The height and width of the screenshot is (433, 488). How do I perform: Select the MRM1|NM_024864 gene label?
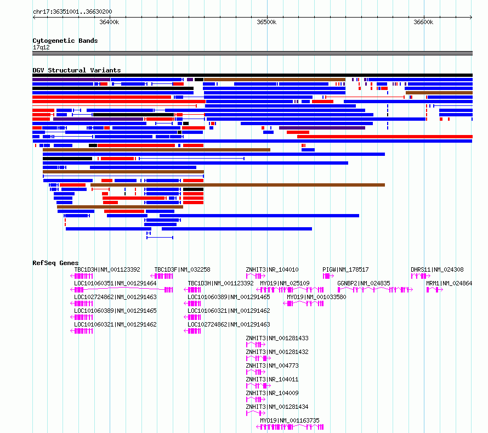(x=449, y=283)
